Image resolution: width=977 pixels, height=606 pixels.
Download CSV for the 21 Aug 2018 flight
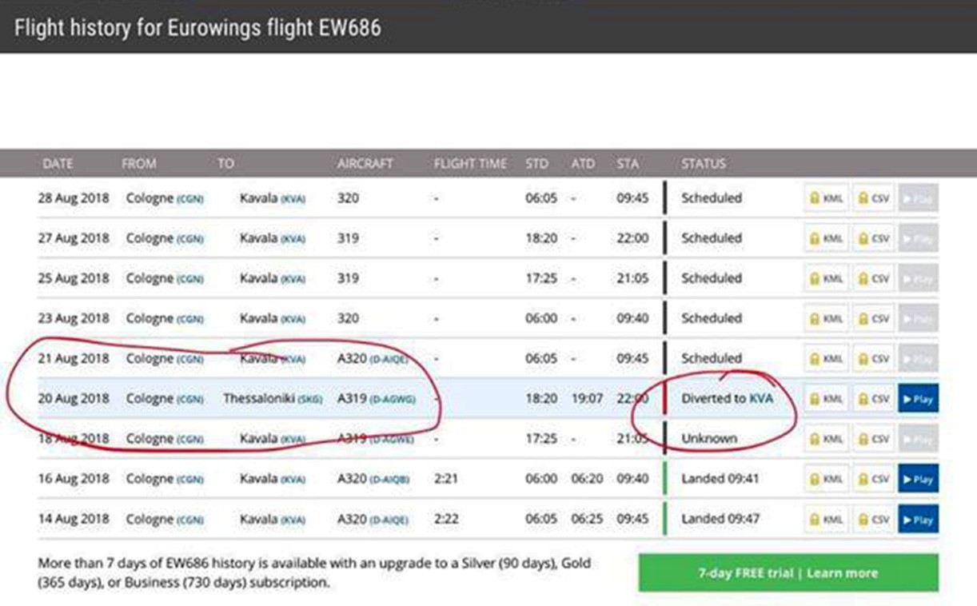(x=873, y=359)
